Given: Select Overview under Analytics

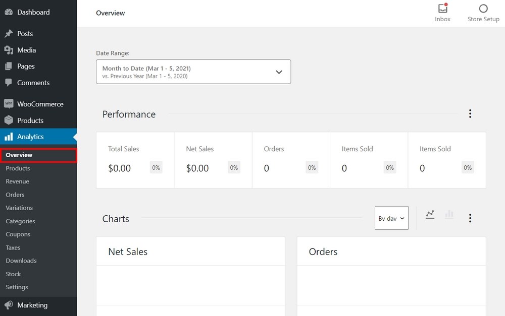Looking at the screenshot, I should click(x=38, y=155).
